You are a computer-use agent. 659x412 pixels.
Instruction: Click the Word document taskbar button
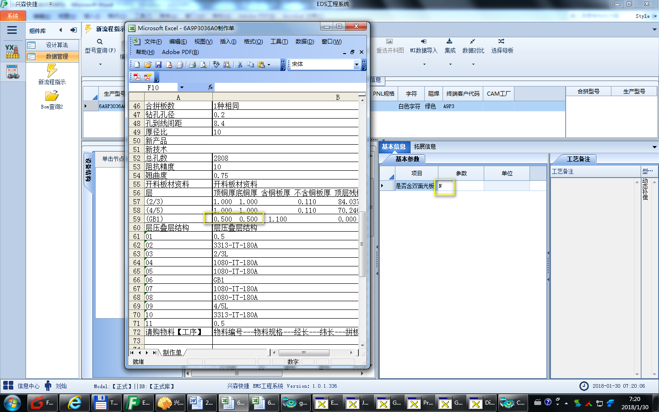pos(202,403)
